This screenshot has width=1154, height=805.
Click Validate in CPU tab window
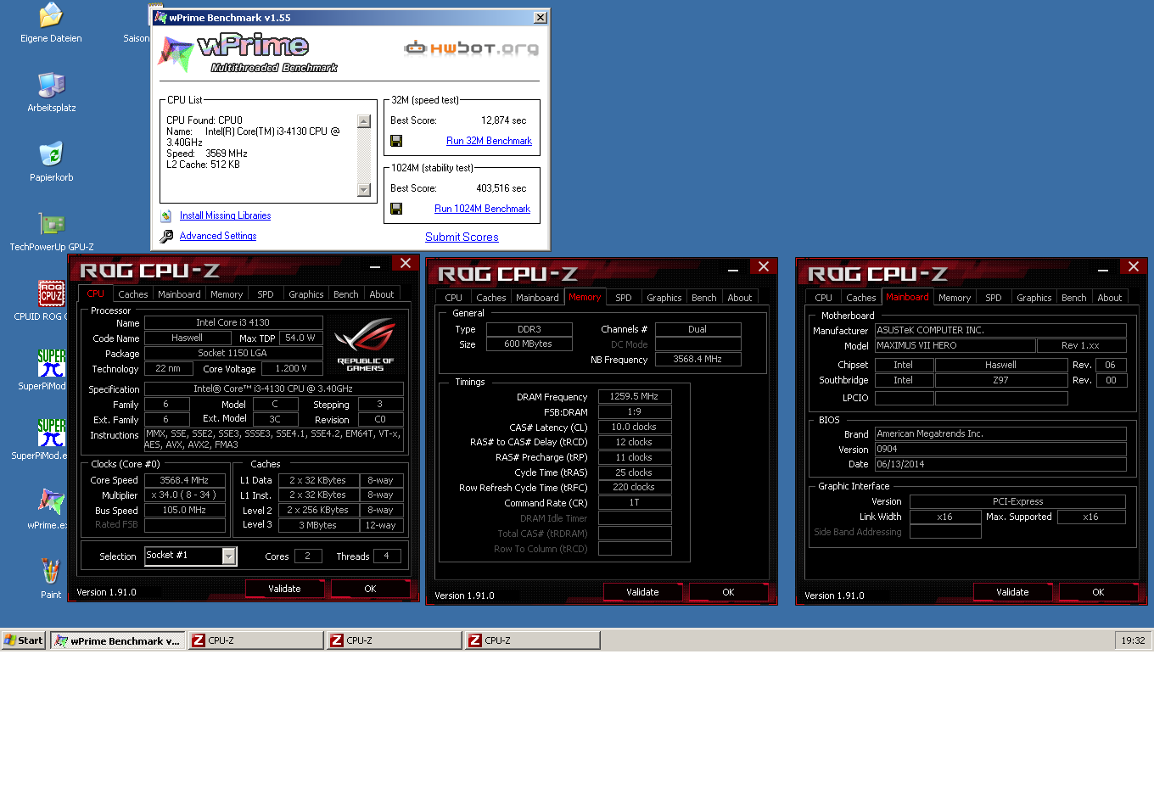point(284,589)
